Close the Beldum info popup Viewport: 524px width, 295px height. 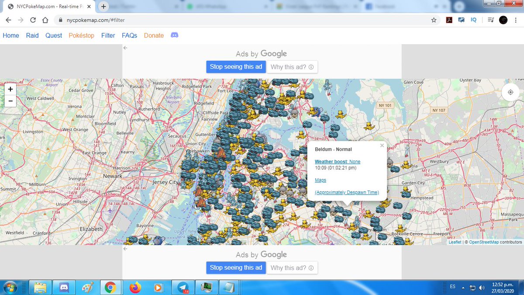pos(382,146)
